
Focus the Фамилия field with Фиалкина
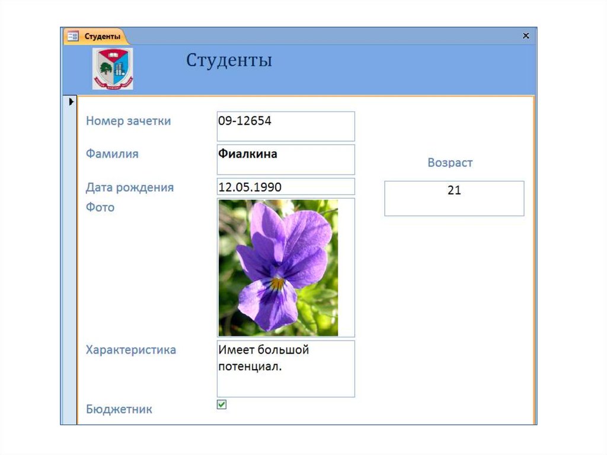coord(286,159)
